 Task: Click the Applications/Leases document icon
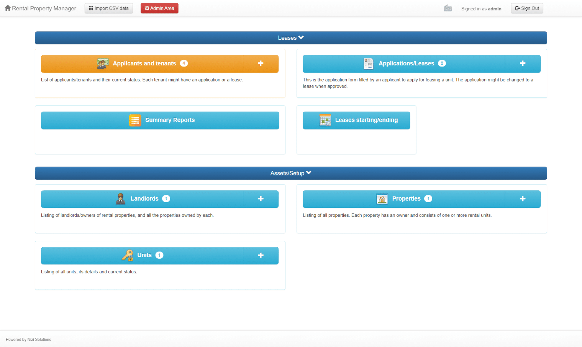pos(368,63)
